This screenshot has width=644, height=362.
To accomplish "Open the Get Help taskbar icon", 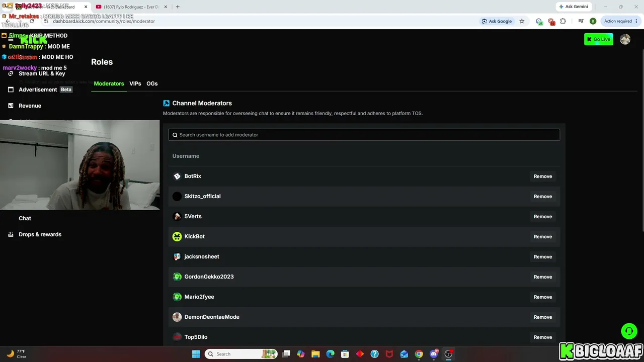I will click(374, 354).
